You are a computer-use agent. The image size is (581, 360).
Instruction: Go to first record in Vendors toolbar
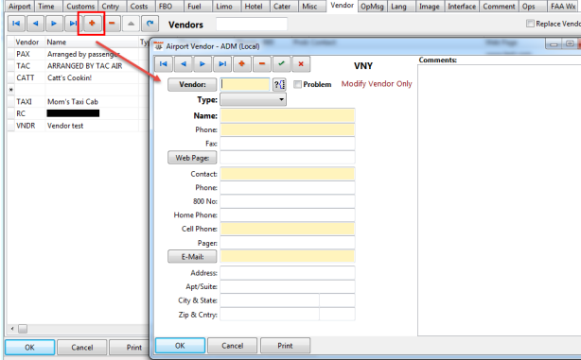[x=16, y=24]
